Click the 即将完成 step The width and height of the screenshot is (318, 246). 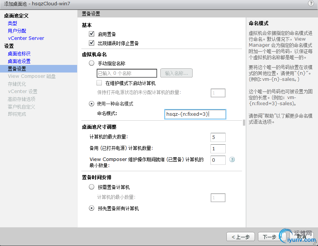[x=17, y=114]
